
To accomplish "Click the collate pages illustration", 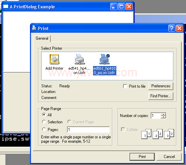I will [158, 134].
